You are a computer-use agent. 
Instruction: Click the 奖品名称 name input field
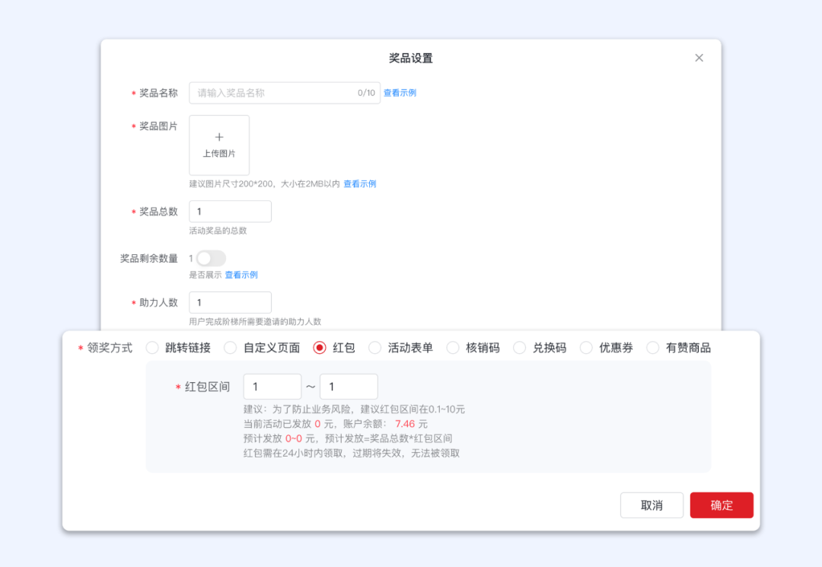282,92
